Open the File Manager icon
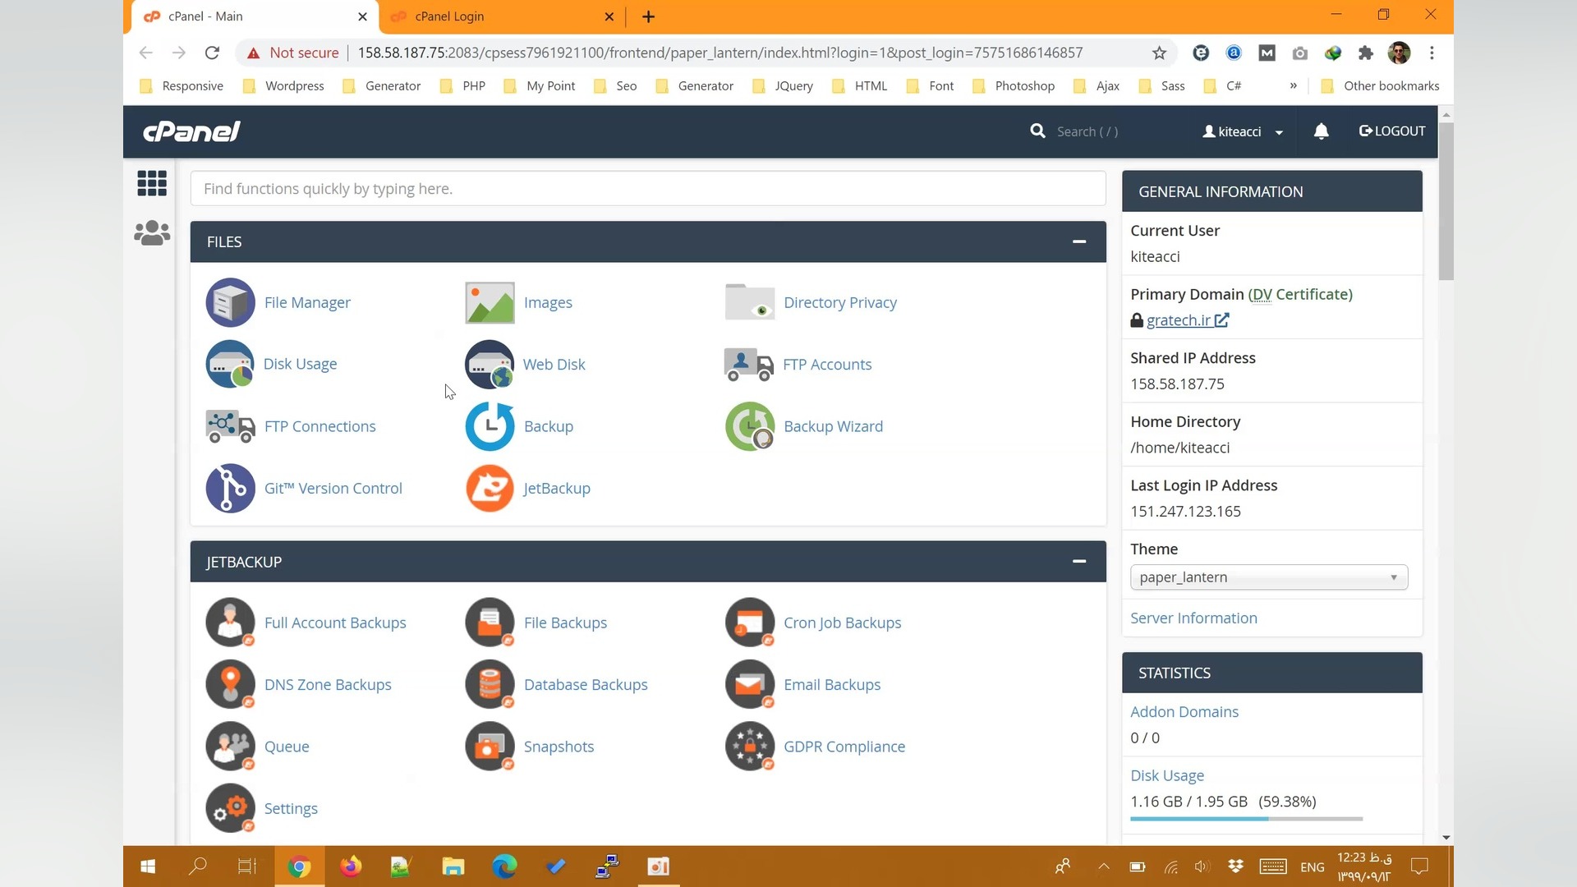Viewport: 1577px width, 887px height. [230, 302]
